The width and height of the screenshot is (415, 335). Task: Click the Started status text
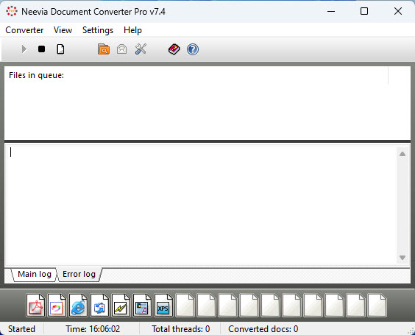tap(21, 329)
